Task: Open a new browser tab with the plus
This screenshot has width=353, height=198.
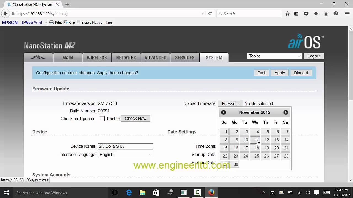Action: (67, 4)
